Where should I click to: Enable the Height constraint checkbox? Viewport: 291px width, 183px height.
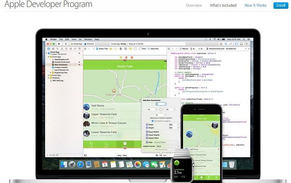[144, 128]
